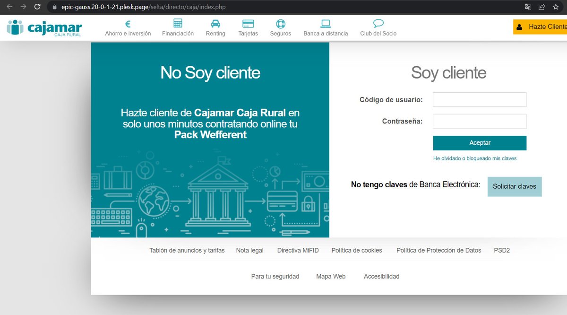
Task: Click the Cajamar Caja Rural logo
Action: coord(44,27)
